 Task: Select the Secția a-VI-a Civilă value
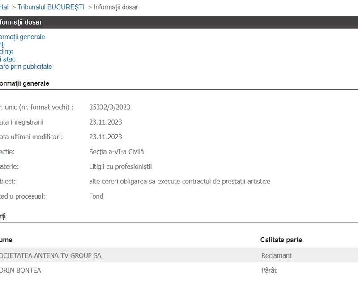point(116,152)
